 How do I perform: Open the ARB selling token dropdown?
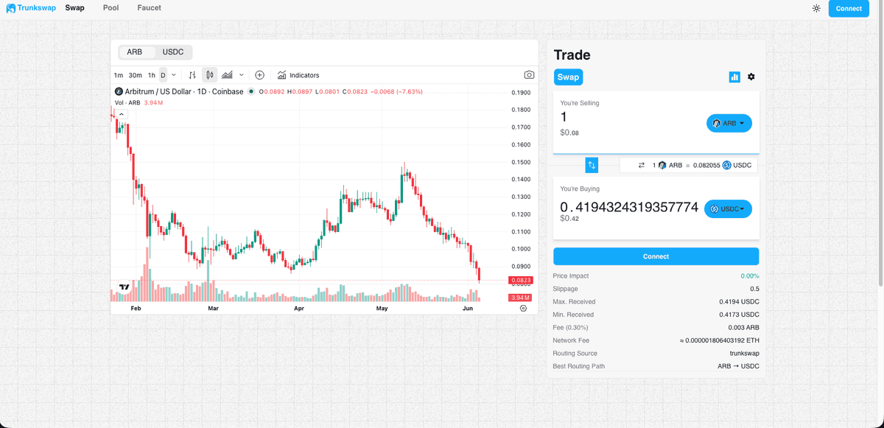(729, 123)
